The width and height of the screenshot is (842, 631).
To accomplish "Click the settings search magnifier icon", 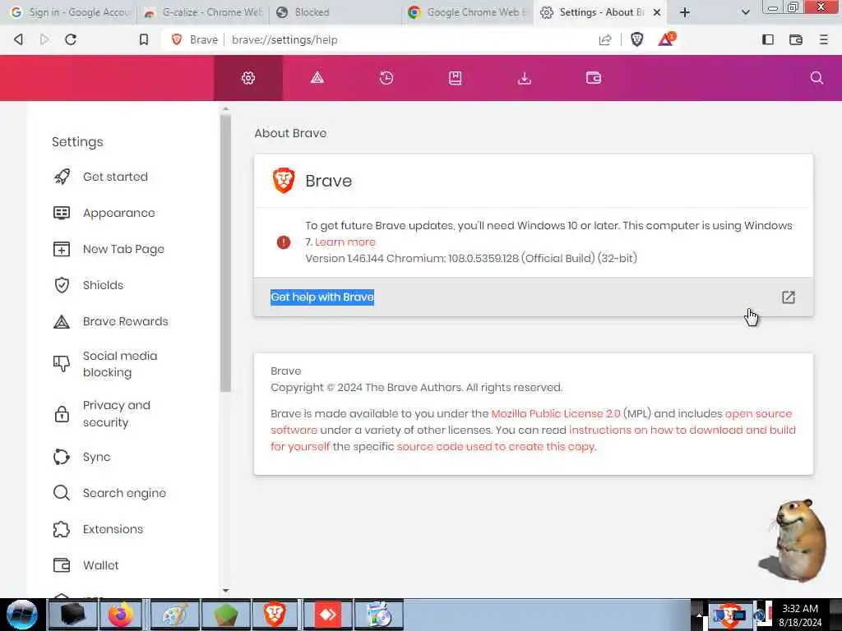I will [817, 78].
